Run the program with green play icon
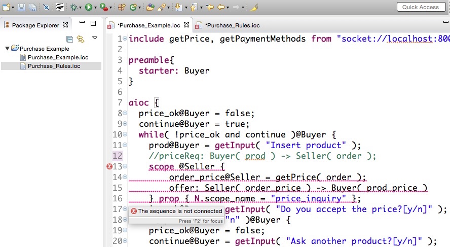The width and height of the screenshot is (450, 247). tap(89, 7)
